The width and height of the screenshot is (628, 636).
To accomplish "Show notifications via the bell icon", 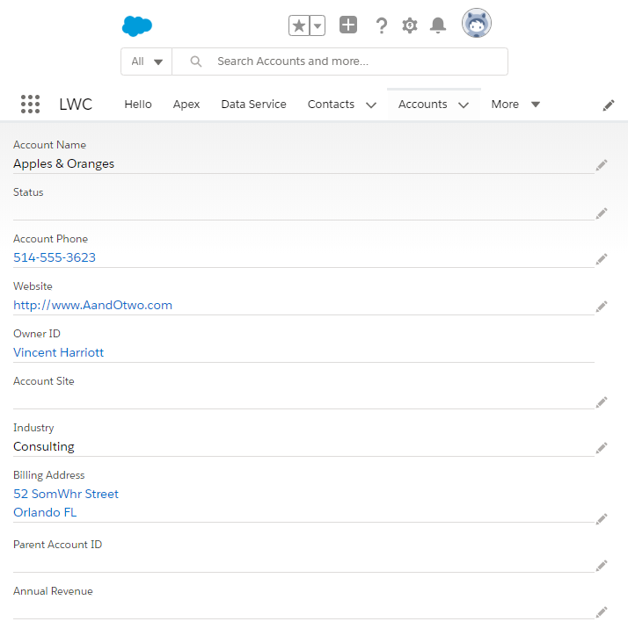I will [438, 25].
